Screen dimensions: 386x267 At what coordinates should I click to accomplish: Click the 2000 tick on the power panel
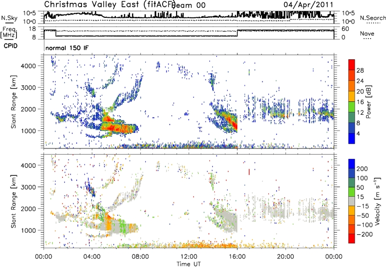[x=28, y=109]
